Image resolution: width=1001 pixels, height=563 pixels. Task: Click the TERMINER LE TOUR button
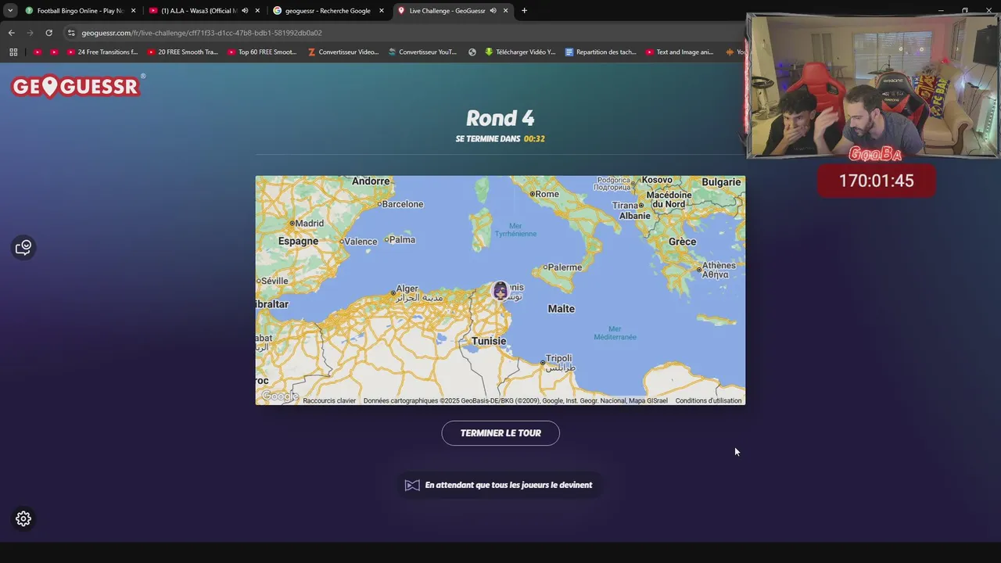coord(500,433)
